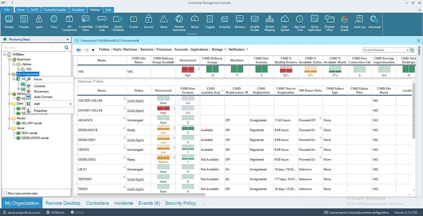The width and height of the screenshot is (423, 216).
Task: Open Active Application settings
Action: tap(314, 23)
